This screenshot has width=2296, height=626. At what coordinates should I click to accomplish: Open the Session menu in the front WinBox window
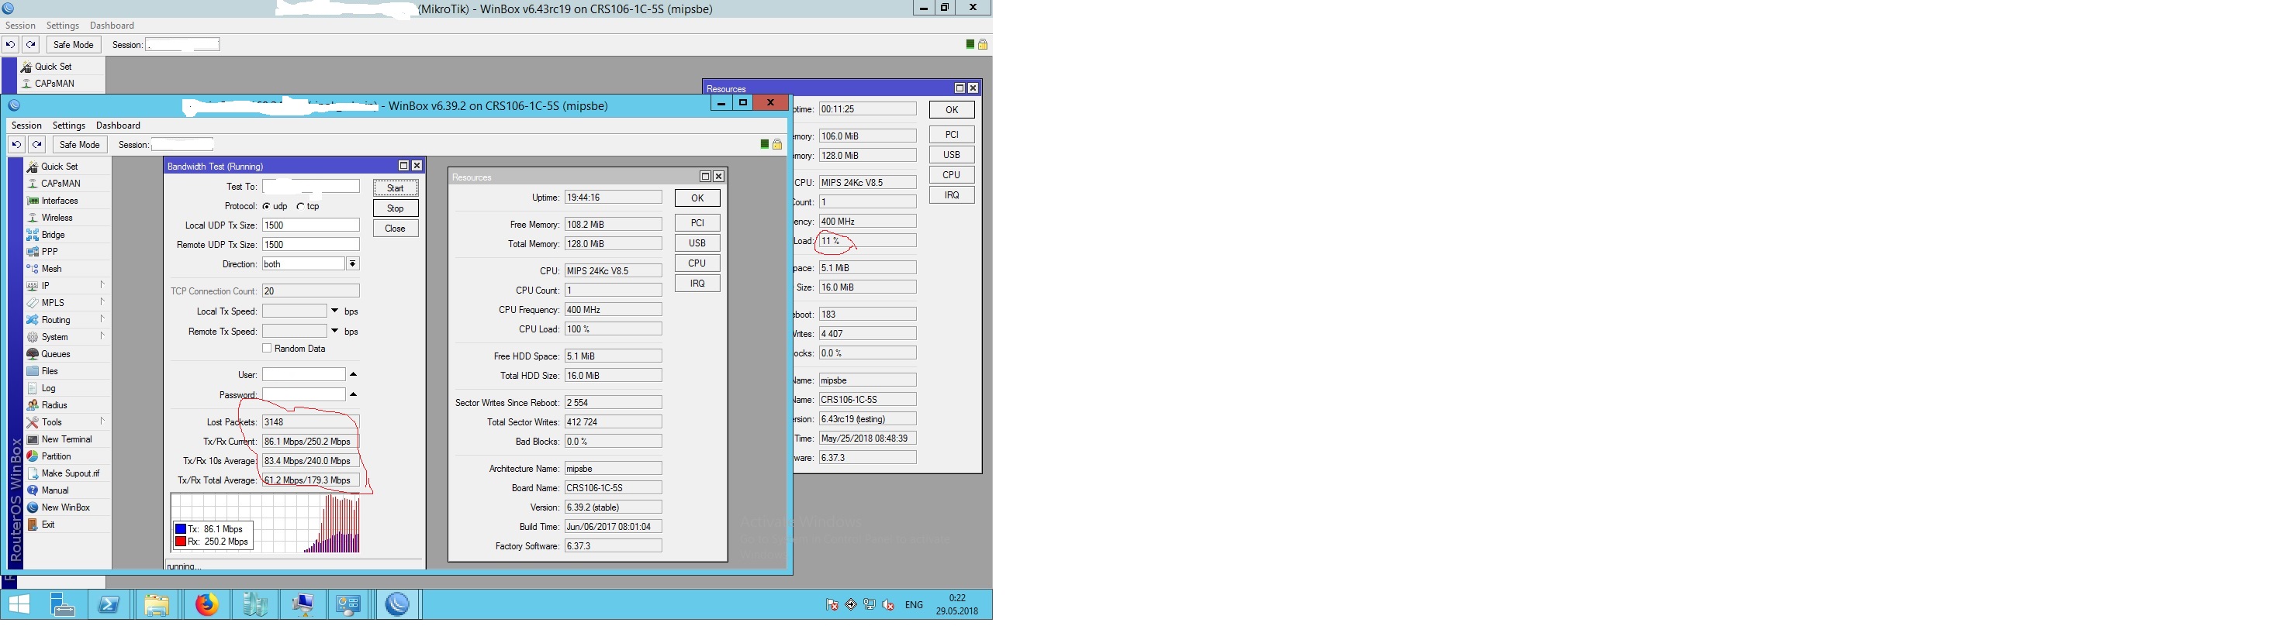point(26,126)
